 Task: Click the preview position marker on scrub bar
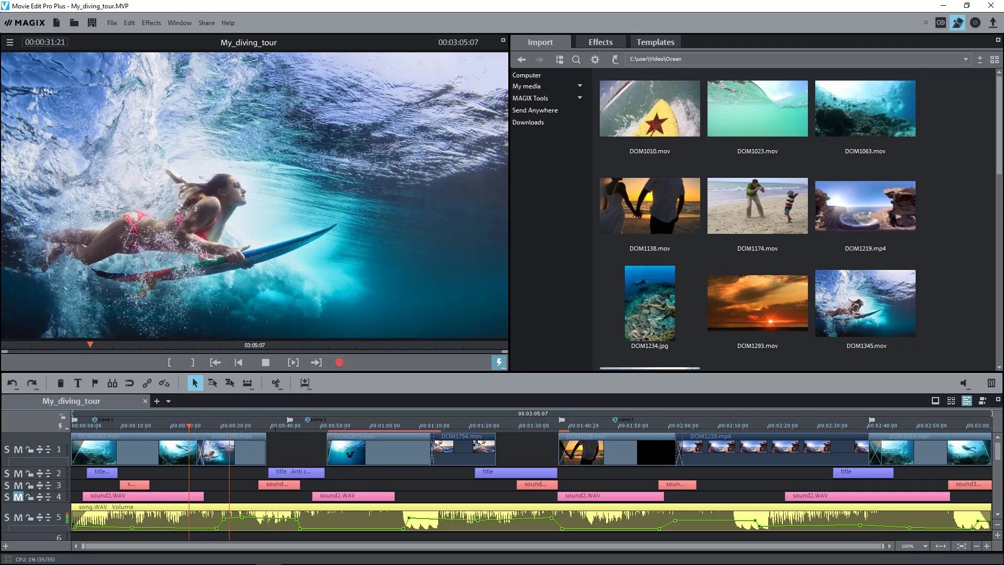point(90,345)
